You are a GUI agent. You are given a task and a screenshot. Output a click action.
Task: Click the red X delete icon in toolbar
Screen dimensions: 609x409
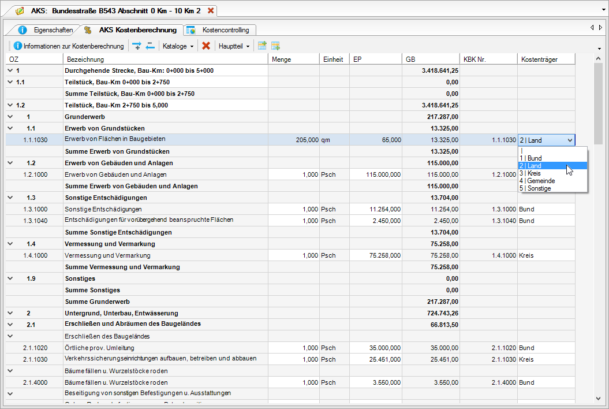[x=206, y=46]
